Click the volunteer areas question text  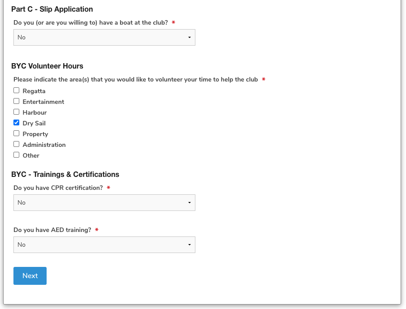[135, 80]
